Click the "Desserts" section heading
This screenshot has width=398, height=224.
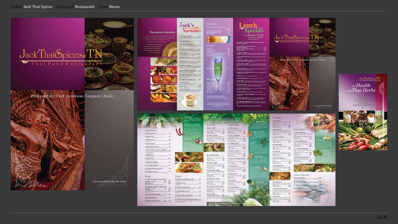point(211,46)
